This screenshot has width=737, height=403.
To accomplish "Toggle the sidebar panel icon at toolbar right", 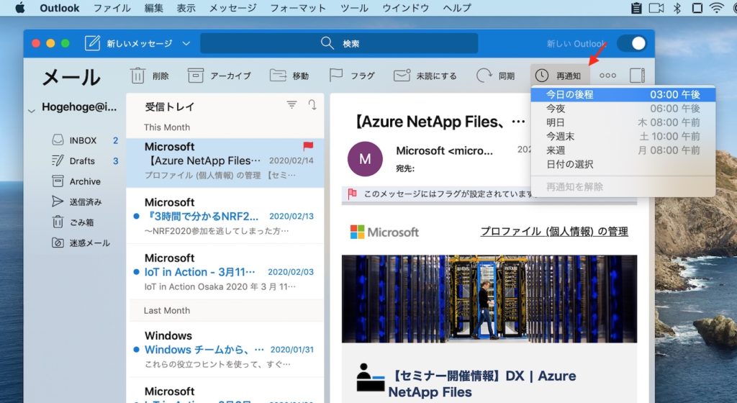I will [x=636, y=76].
